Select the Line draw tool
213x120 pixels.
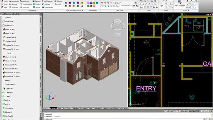161,3
